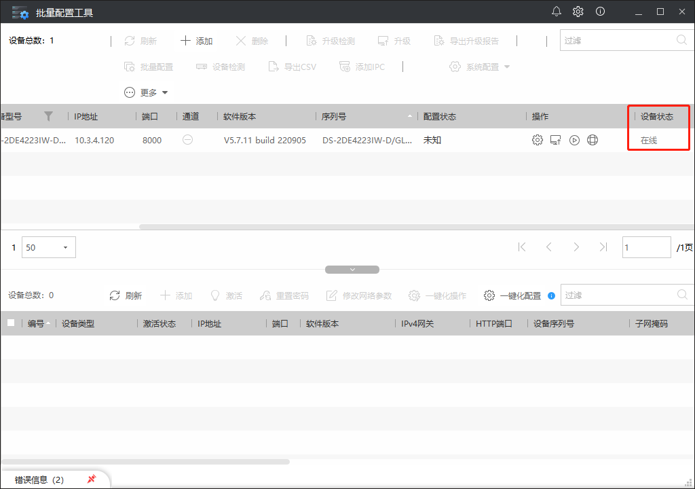Go to last page arrow

[x=603, y=247]
